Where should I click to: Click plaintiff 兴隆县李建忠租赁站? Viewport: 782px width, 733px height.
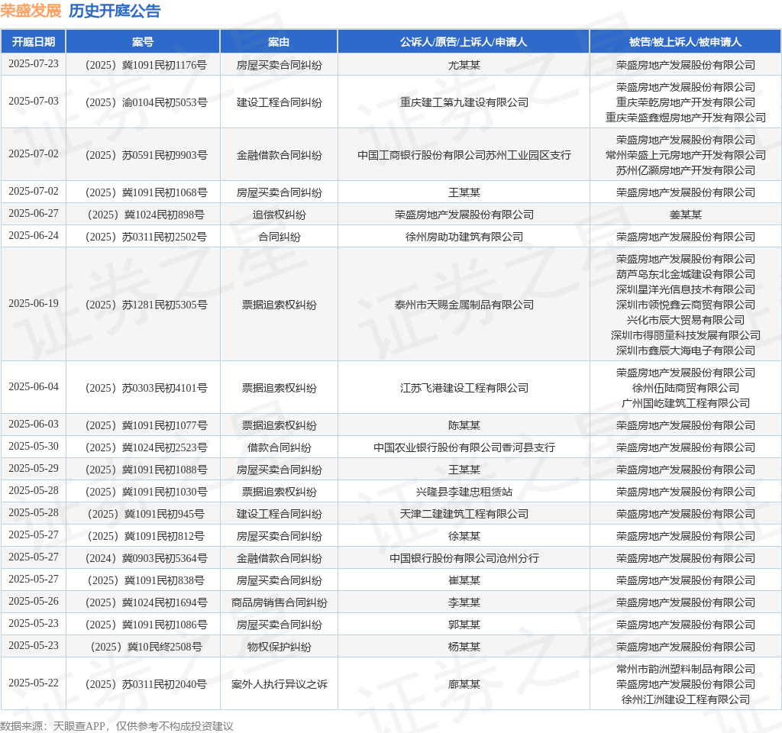tap(464, 492)
